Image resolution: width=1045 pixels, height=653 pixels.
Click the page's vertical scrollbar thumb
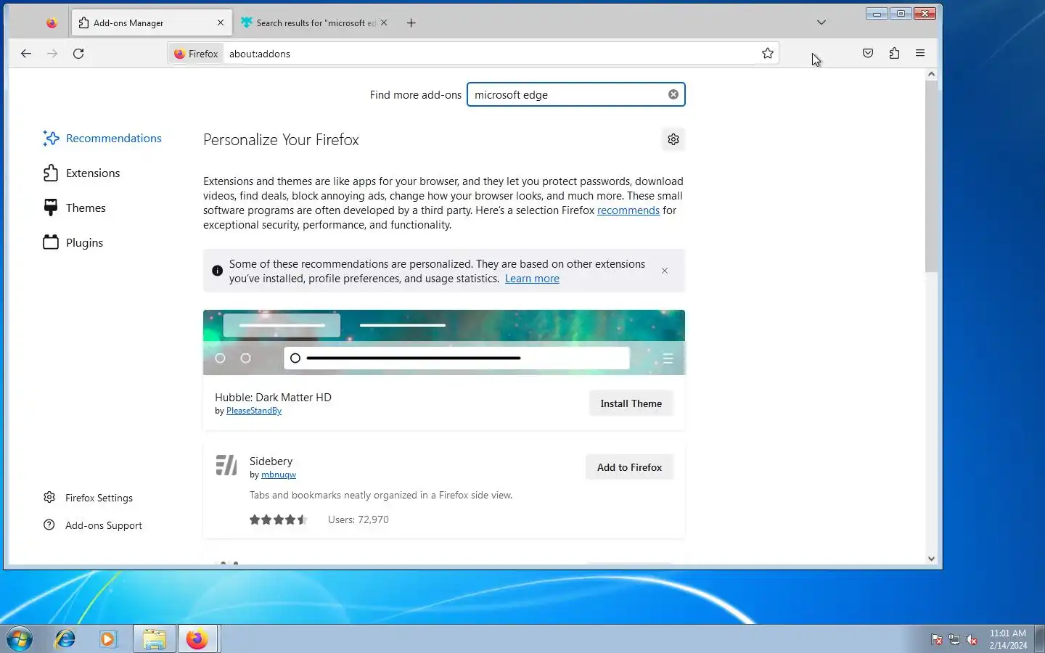(x=932, y=176)
